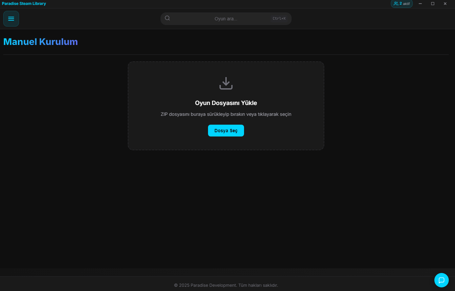Viewport: 455px width, 291px height.
Task: Click the magnifier icon in search bar
Action: click(167, 18)
